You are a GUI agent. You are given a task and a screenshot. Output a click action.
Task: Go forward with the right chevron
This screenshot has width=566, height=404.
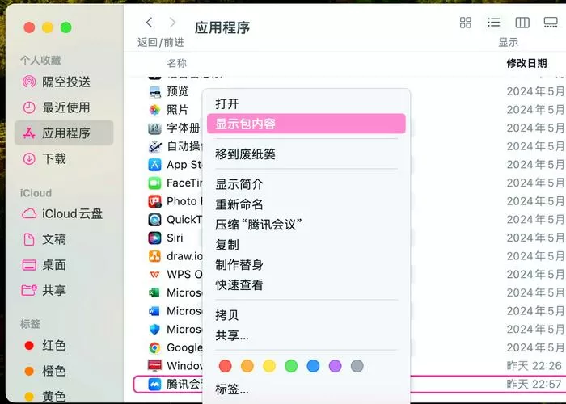(172, 23)
